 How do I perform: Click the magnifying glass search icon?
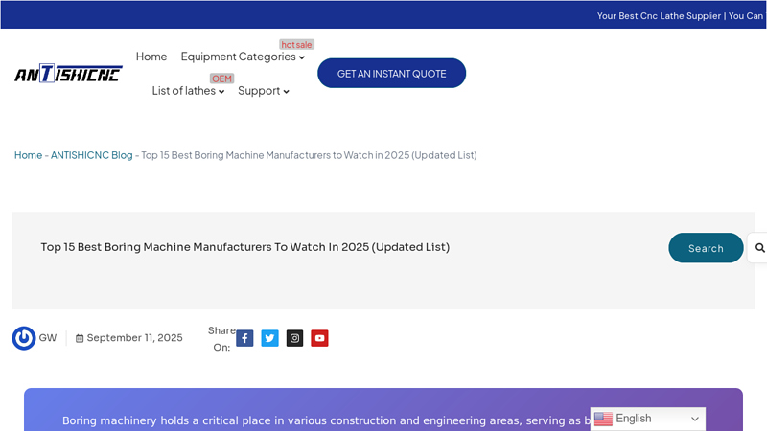coord(759,248)
